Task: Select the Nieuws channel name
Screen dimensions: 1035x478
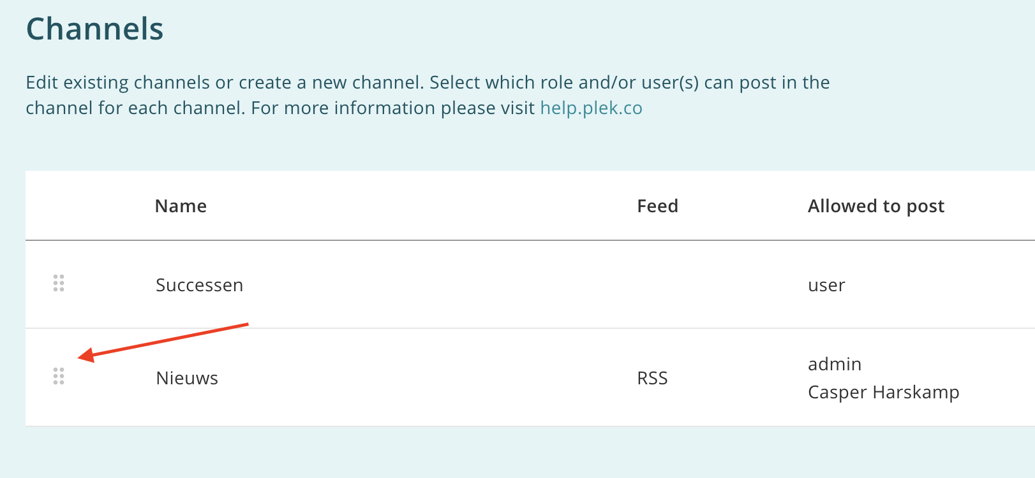Action: [187, 378]
